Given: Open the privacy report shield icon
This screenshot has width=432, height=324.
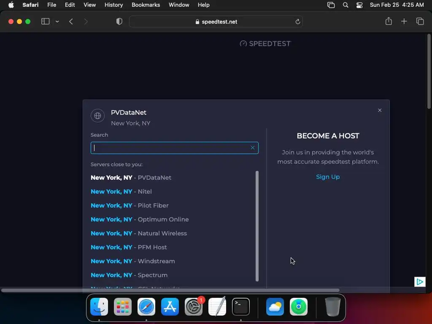Looking at the screenshot, I should pos(119,22).
